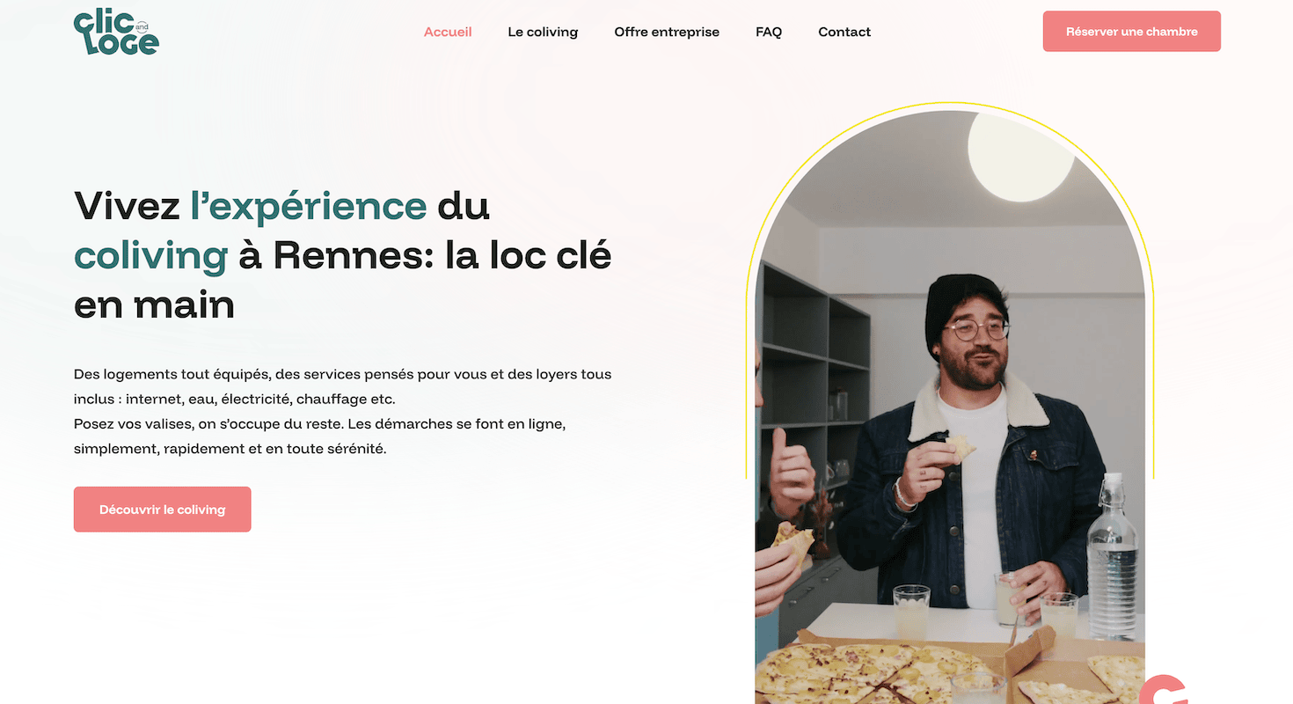Go to the Accueil page

point(448,32)
